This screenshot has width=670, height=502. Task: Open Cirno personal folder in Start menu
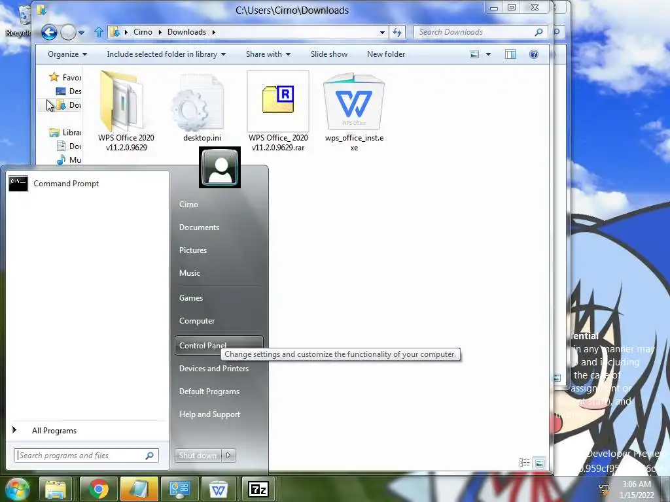point(188,205)
